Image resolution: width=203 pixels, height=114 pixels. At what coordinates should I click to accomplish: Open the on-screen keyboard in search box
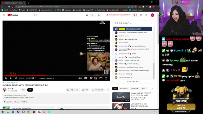87,15
